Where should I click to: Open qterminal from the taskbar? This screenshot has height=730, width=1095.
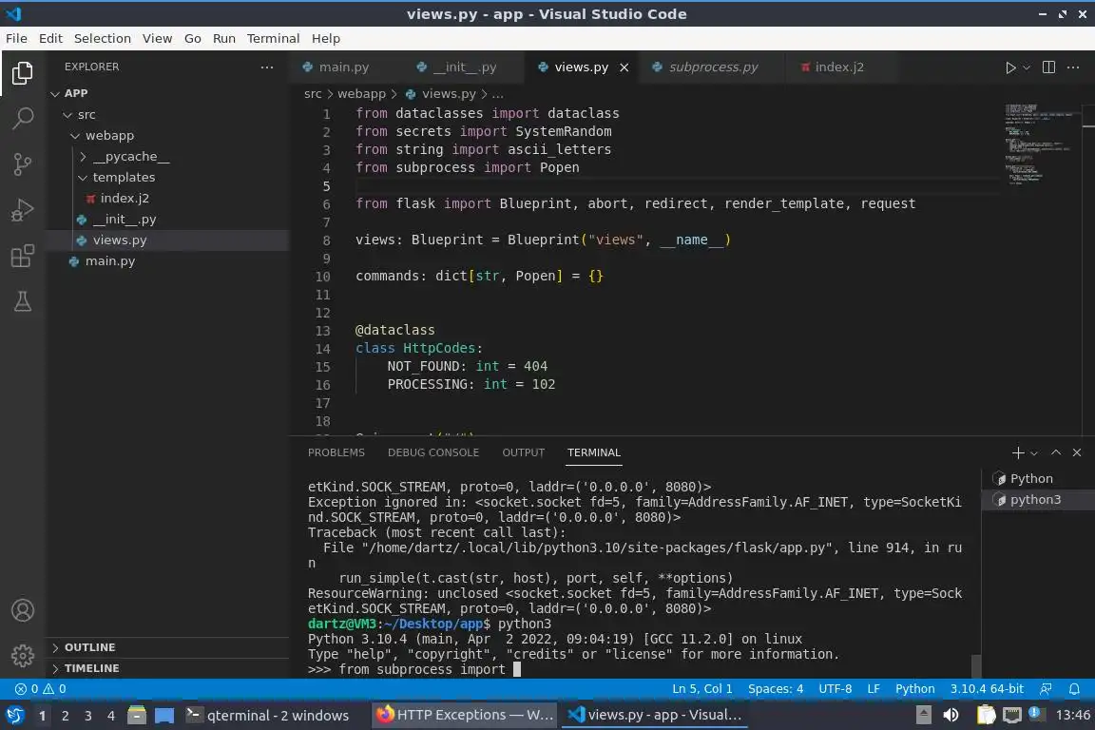tap(267, 716)
